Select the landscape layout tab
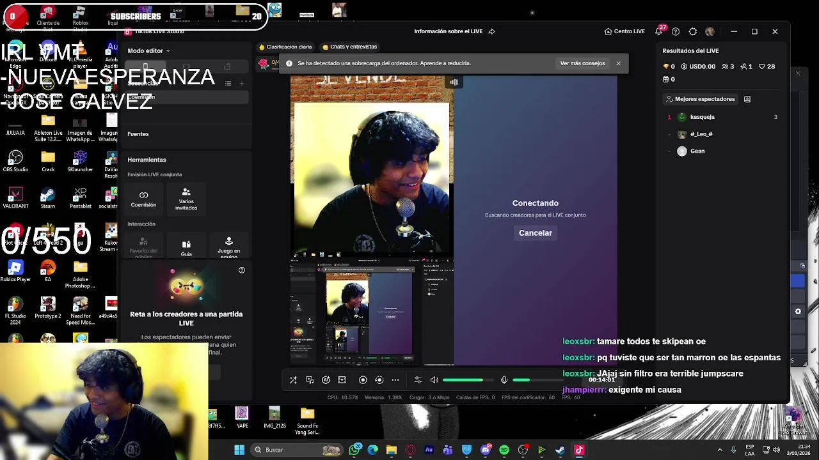819x460 pixels. [186, 66]
